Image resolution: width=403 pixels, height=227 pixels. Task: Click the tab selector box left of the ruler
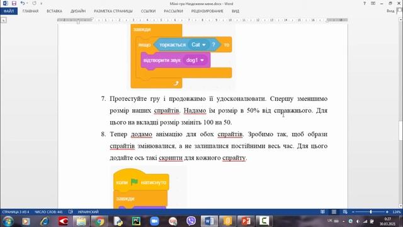click(4, 20)
